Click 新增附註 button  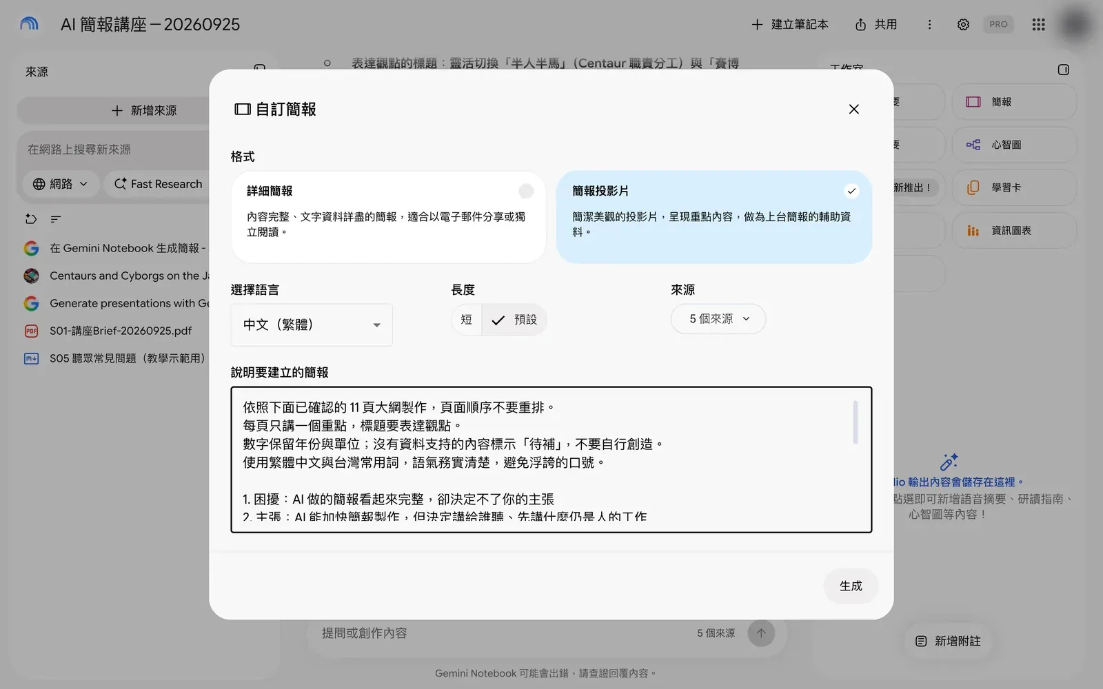(948, 641)
